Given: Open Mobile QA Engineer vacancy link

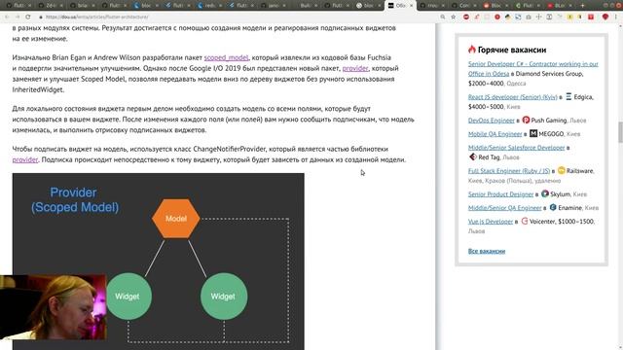Looking at the screenshot, I should tap(495, 134).
